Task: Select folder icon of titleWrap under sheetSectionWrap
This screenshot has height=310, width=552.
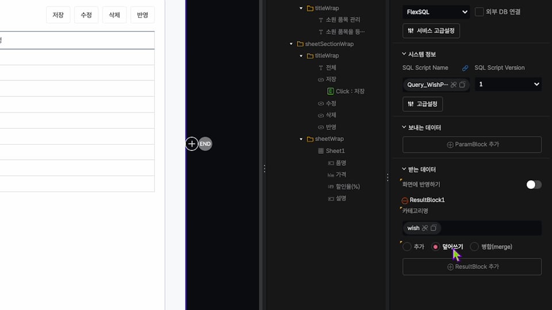Action: [310, 56]
